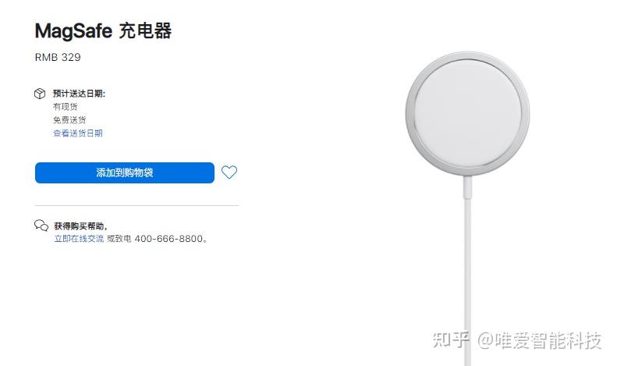Add MagSafe charger via 添加到购物袋 button
617x366 pixels.
click(x=125, y=172)
